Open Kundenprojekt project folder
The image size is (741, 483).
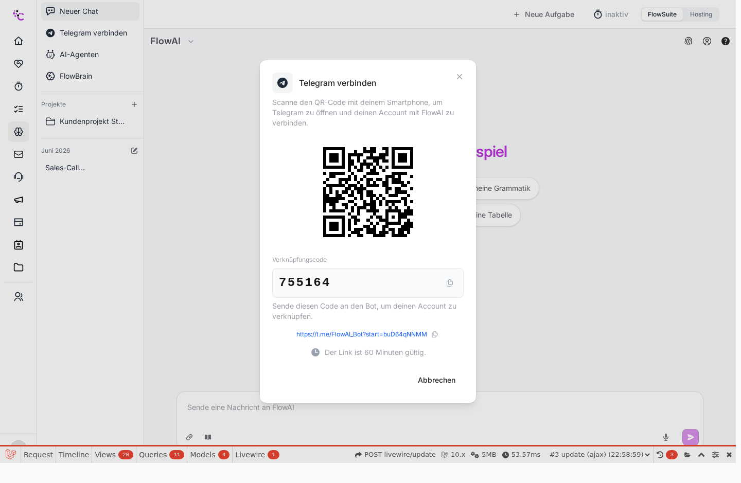[x=90, y=121]
